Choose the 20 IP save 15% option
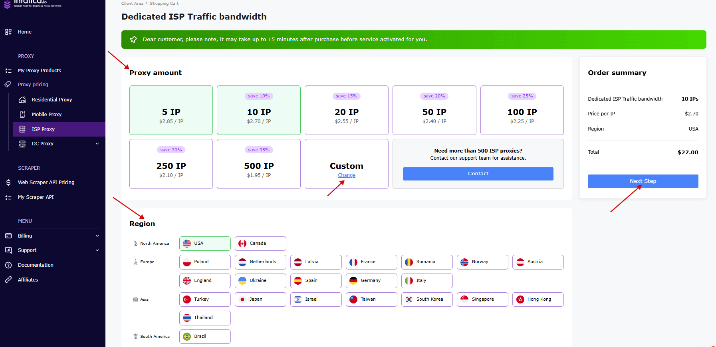 tap(347, 110)
